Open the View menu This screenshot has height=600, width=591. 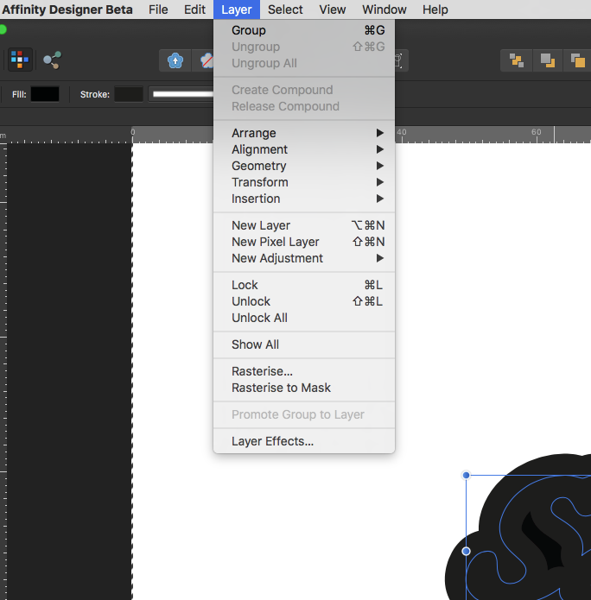pos(333,9)
